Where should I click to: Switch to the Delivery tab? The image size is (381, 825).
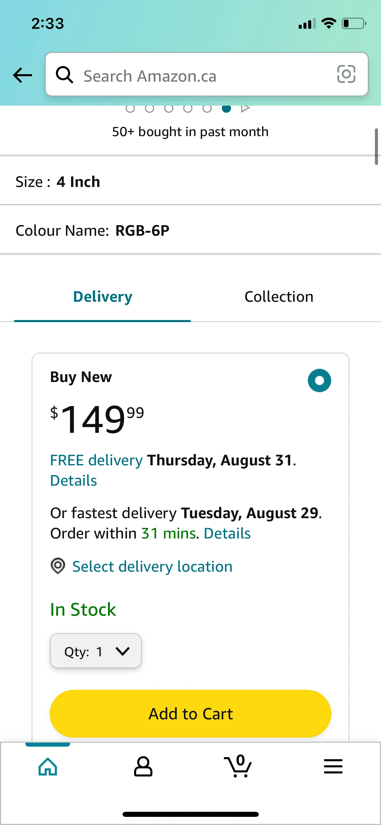click(x=103, y=297)
